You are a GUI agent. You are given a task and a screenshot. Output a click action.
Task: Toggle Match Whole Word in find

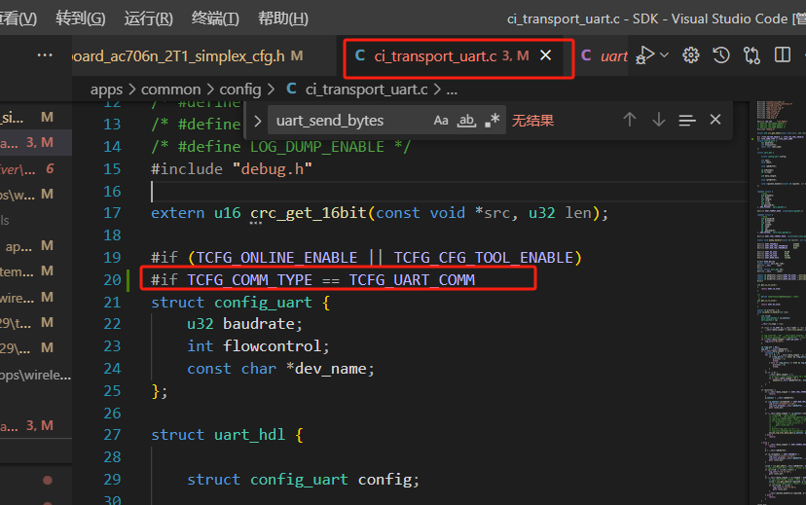[x=466, y=121]
